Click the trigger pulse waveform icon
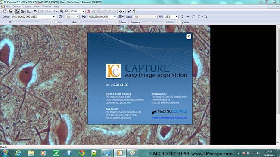Viewport: 280px width, 157px height. click(35, 12)
